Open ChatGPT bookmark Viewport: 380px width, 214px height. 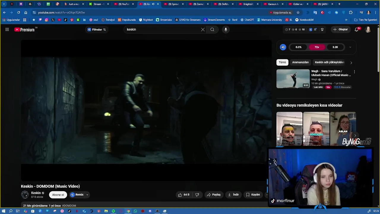(247, 20)
